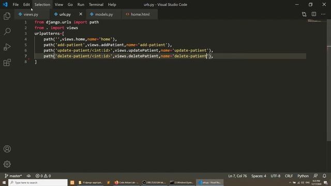Viewport: 331px width, 186px height.
Task: Click the master branch indicator
Action: tap(13, 176)
